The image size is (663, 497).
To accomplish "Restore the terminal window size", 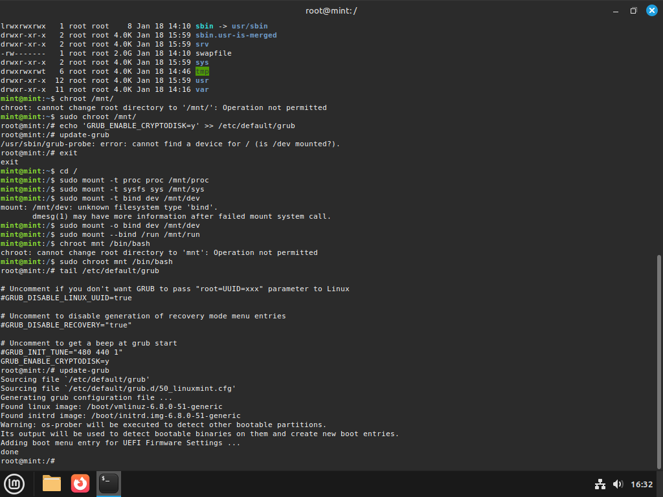I will coord(633,10).
